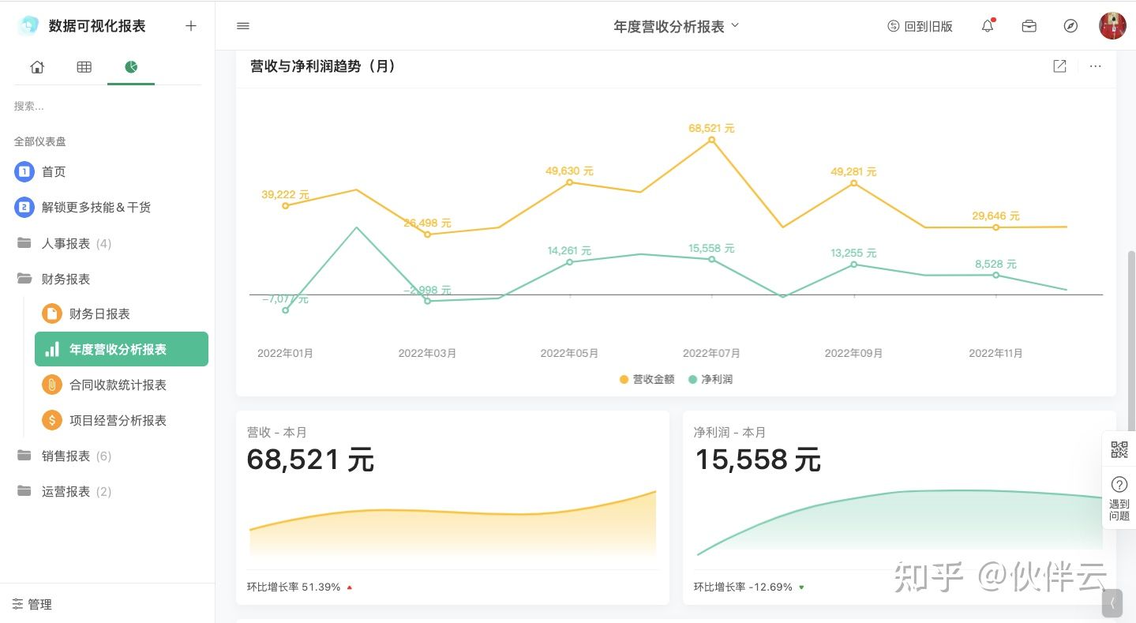This screenshot has width=1136, height=623.
Task: Select the pie chart dashboard tab icon
Action: pyautogui.click(x=131, y=67)
